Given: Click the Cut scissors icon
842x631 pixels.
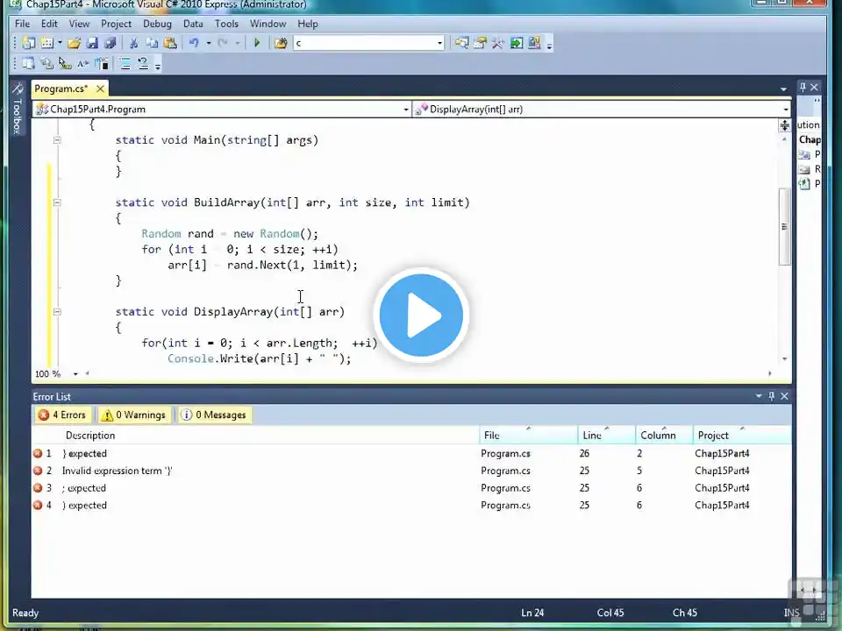Looking at the screenshot, I should (133, 43).
